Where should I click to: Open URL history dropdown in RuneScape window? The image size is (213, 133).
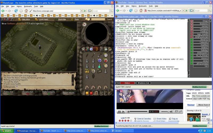click(x=82, y=11)
